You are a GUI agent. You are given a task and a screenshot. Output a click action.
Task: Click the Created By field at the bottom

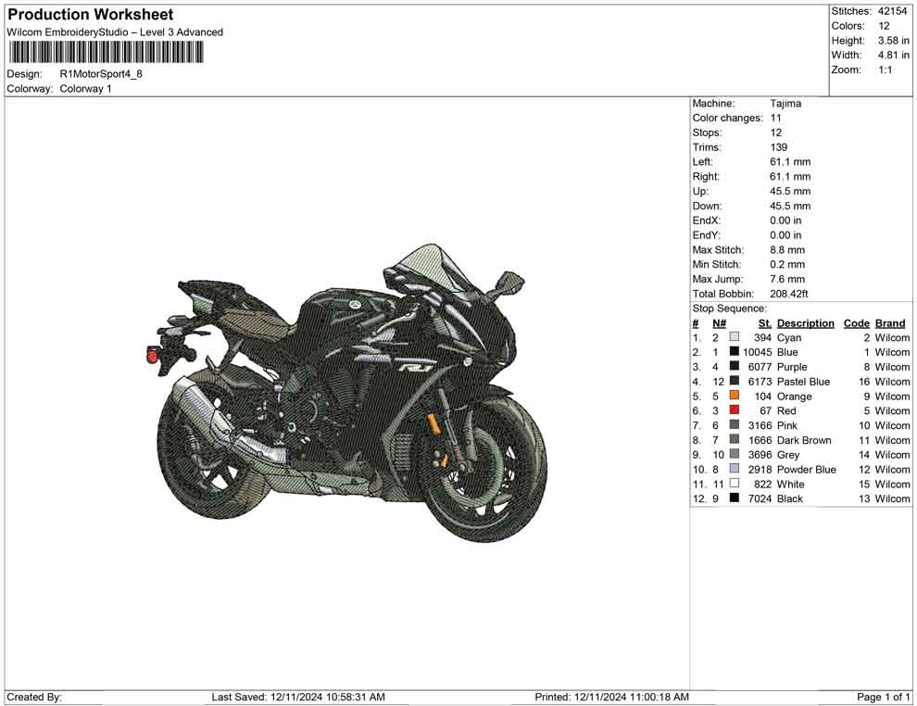pyautogui.click(x=37, y=696)
